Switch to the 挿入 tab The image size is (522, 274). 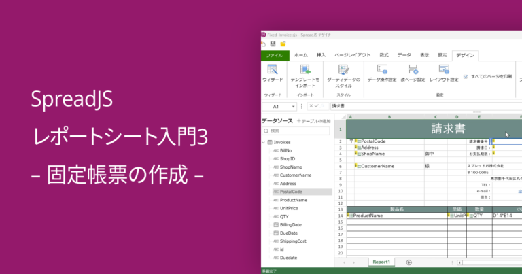(321, 55)
